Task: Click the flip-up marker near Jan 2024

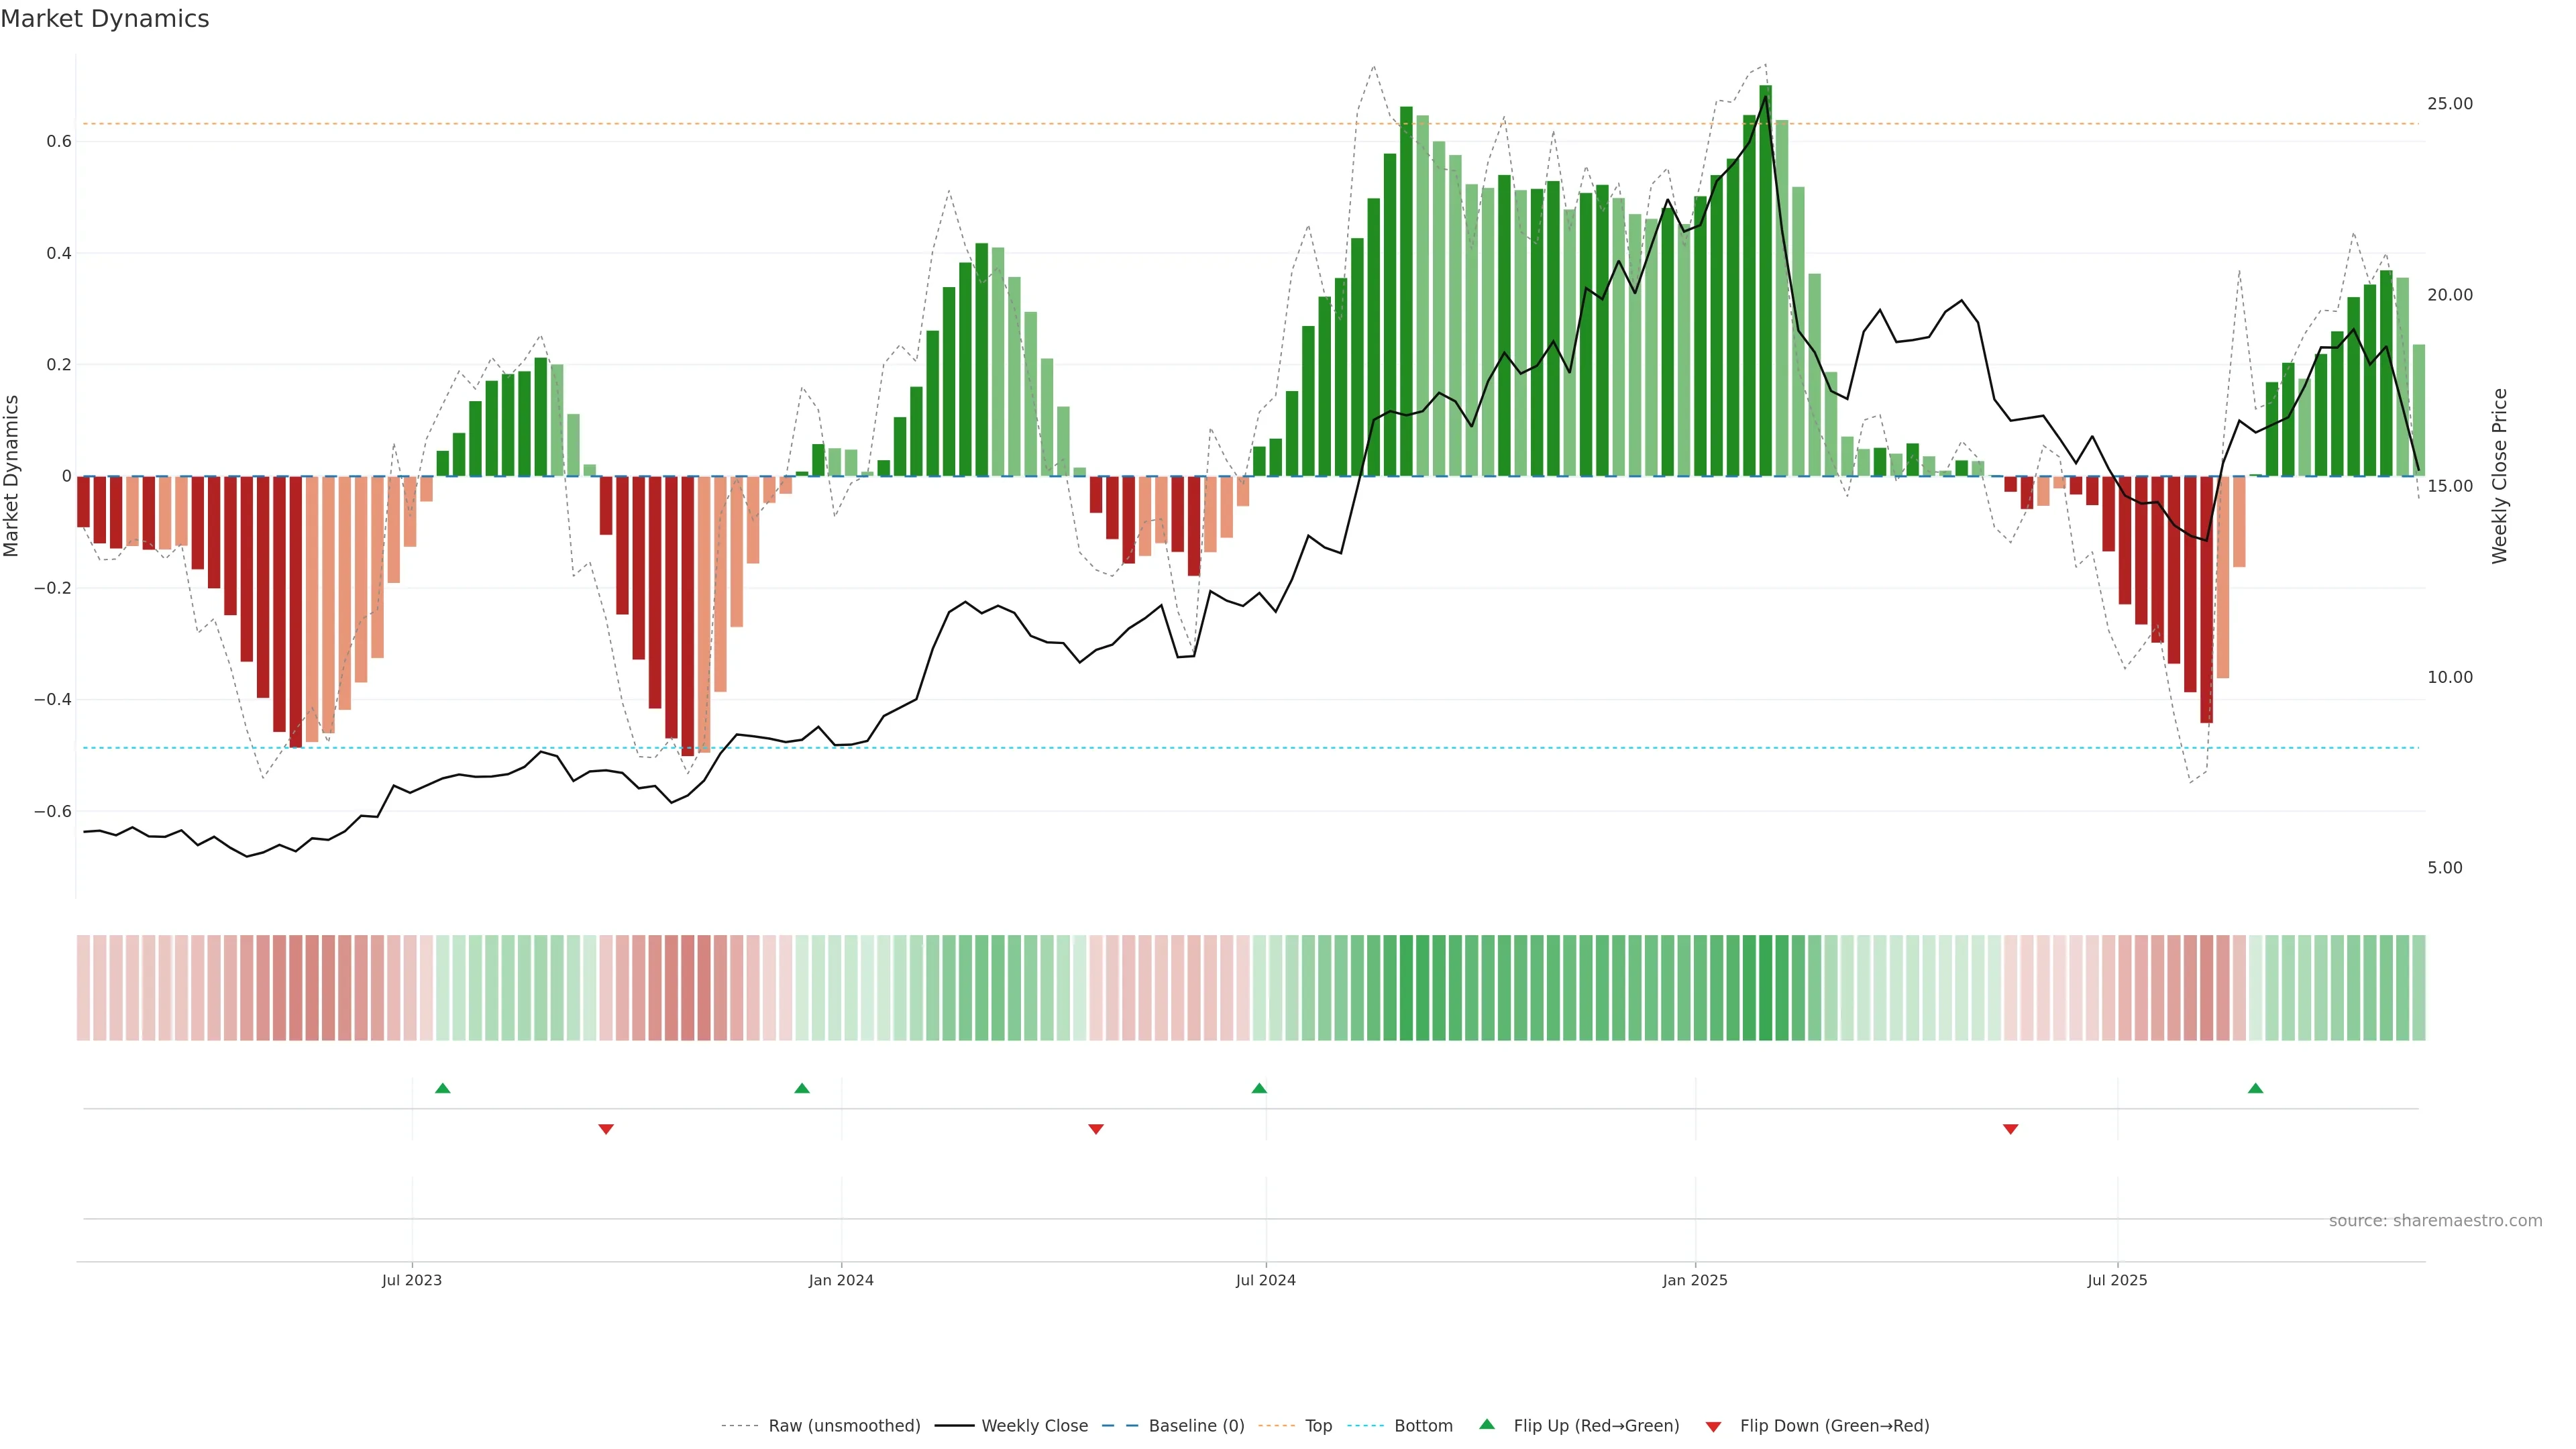Action: coord(802,1088)
